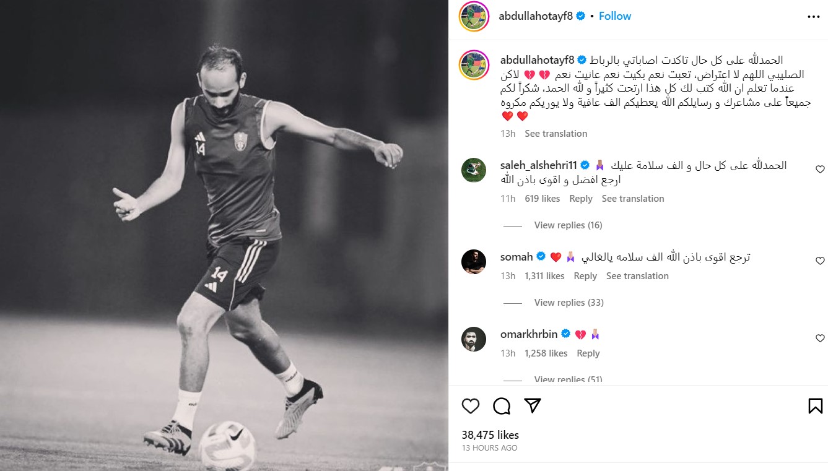This screenshot has height=471, width=828.
Task: Open 1,311 likes on somah's comment
Action: pyautogui.click(x=544, y=276)
